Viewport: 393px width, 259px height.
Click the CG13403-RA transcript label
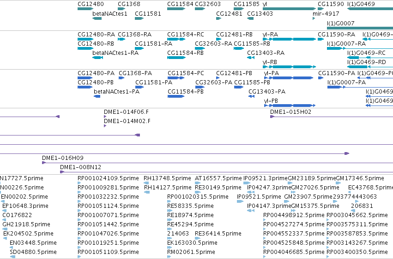[266, 53]
